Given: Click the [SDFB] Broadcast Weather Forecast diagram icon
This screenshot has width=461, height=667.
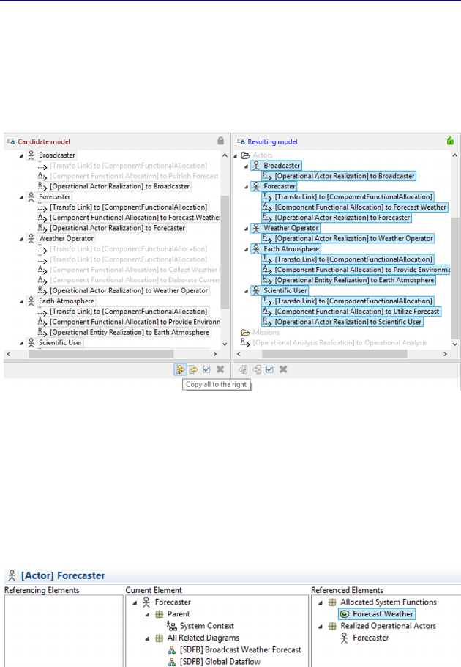Looking at the screenshot, I should point(171,649).
